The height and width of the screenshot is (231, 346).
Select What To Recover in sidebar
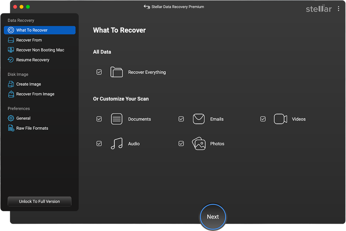point(40,30)
